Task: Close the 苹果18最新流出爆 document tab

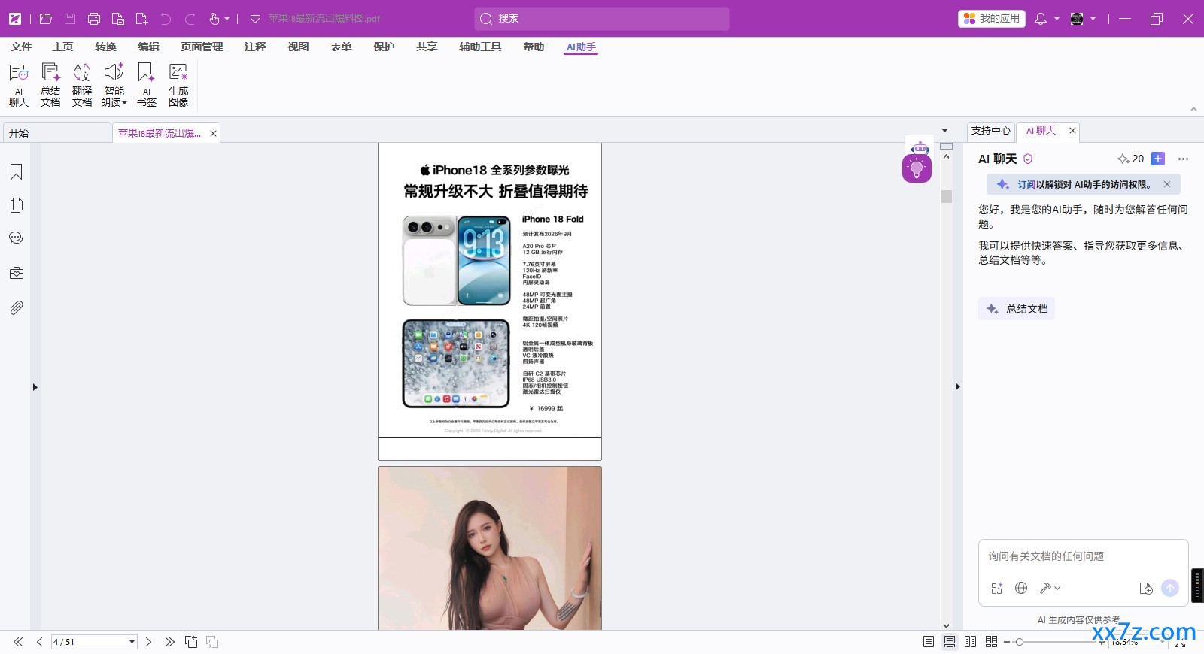Action: 213,133
